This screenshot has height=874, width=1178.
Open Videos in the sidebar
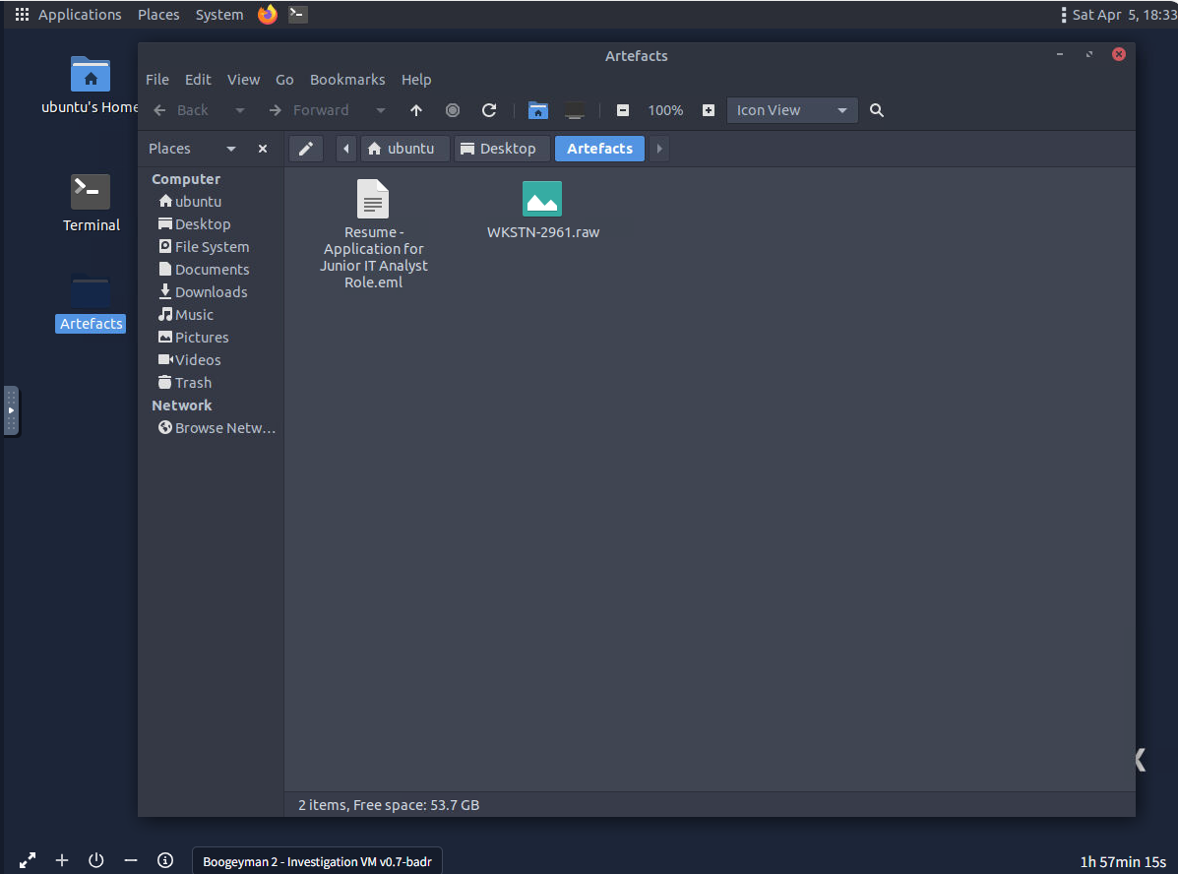click(x=189, y=359)
